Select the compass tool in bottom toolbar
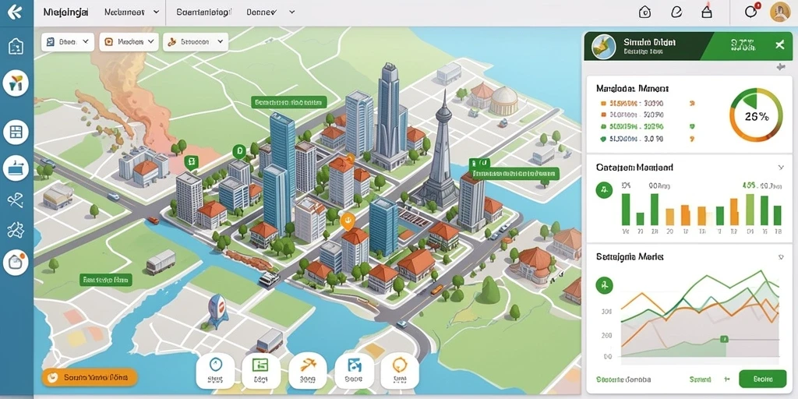This screenshot has height=399, width=798. pyautogui.click(x=216, y=370)
